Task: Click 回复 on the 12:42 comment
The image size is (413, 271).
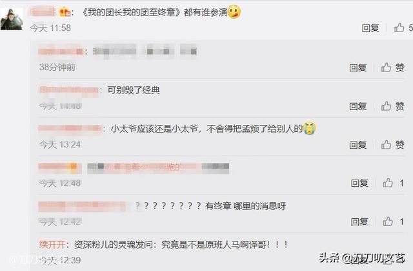Action: (x=359, y=222)
